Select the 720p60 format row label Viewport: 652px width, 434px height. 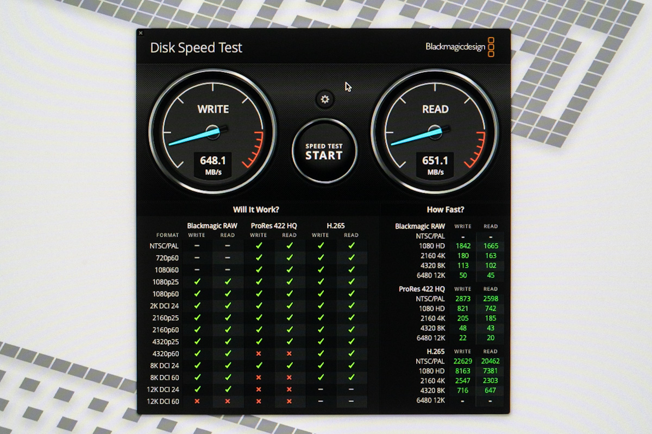(x=167, y=258)
